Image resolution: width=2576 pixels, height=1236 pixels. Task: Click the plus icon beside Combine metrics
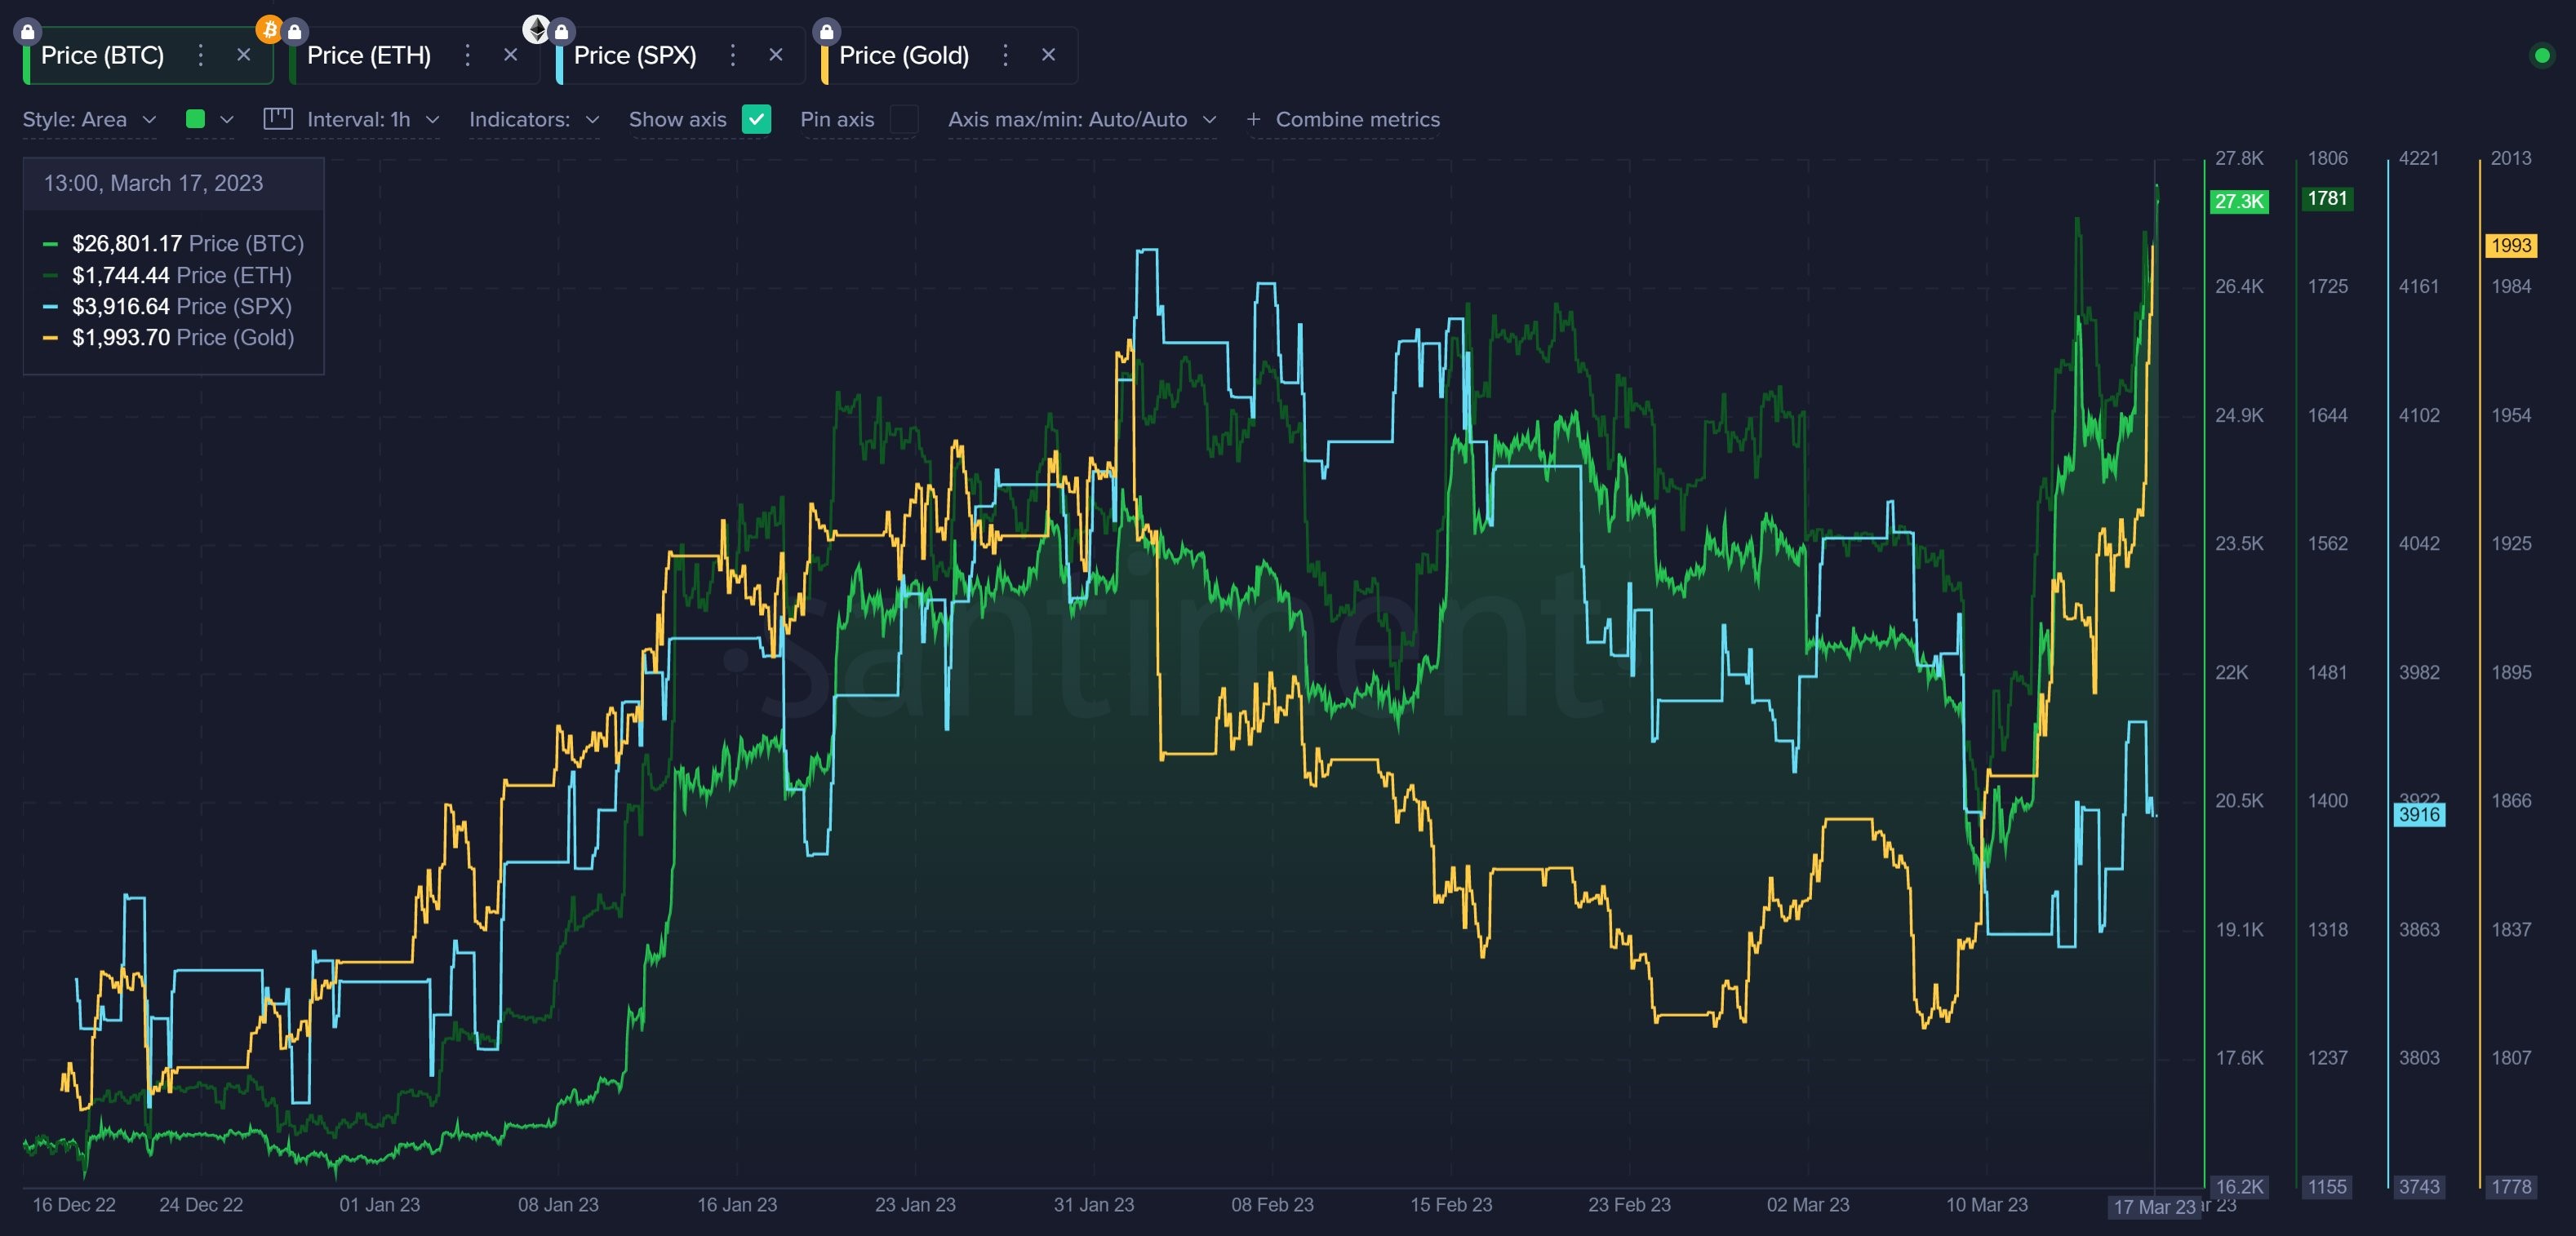coord(1253,119)
